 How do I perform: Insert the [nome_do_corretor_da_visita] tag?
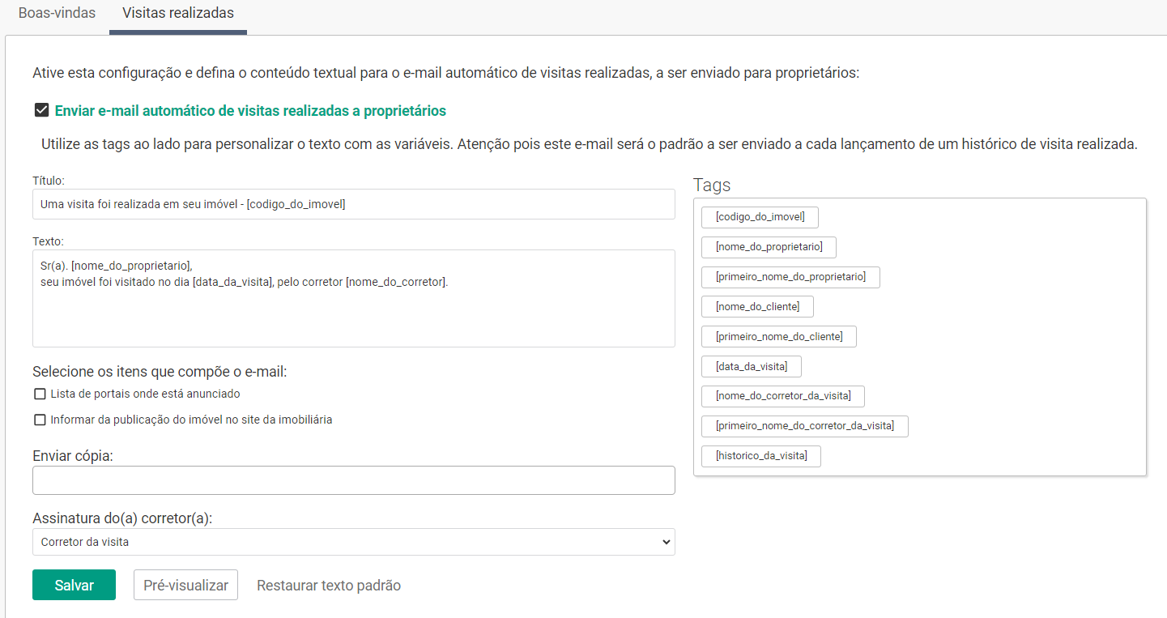pos(783,396)
